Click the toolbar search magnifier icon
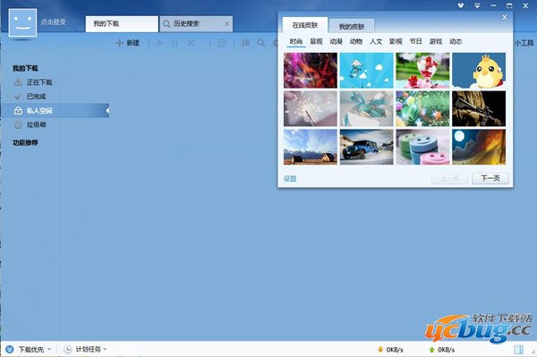 tap(261, 43)
